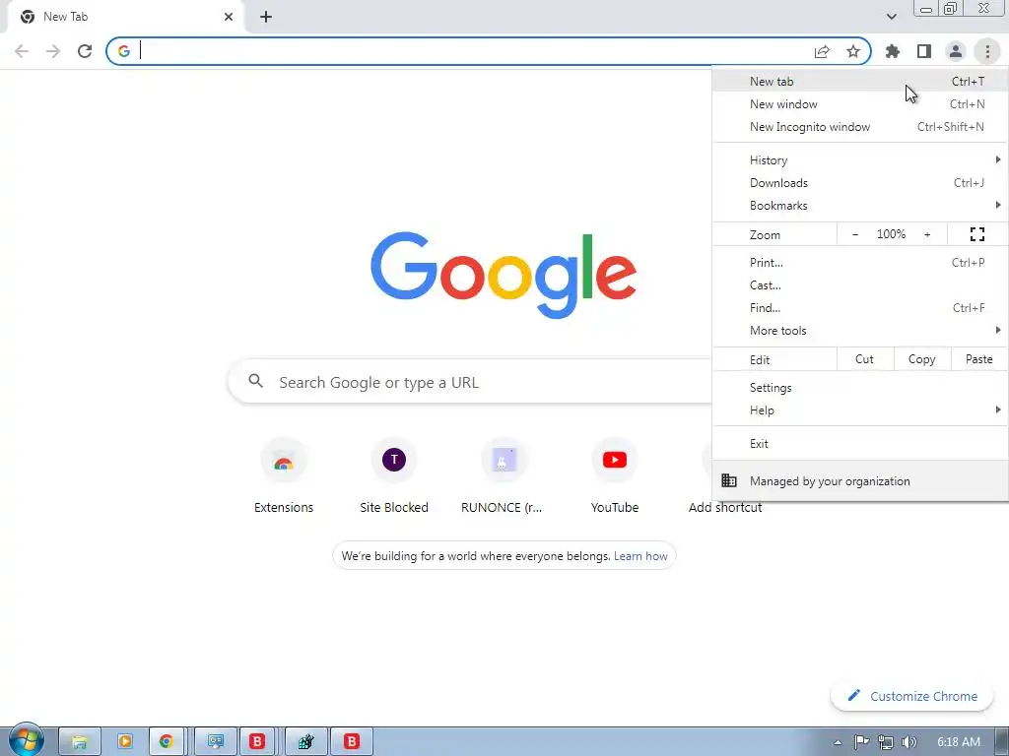Select Chrome in the taskbar
This screenshot has height=756, width=1009.
click(167, 742)
